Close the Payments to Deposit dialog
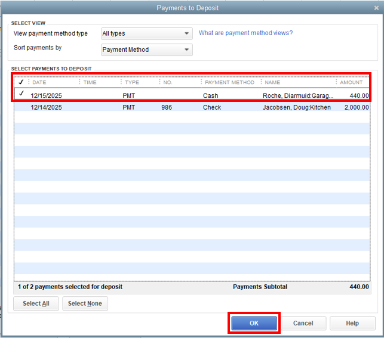 (376, 8)
